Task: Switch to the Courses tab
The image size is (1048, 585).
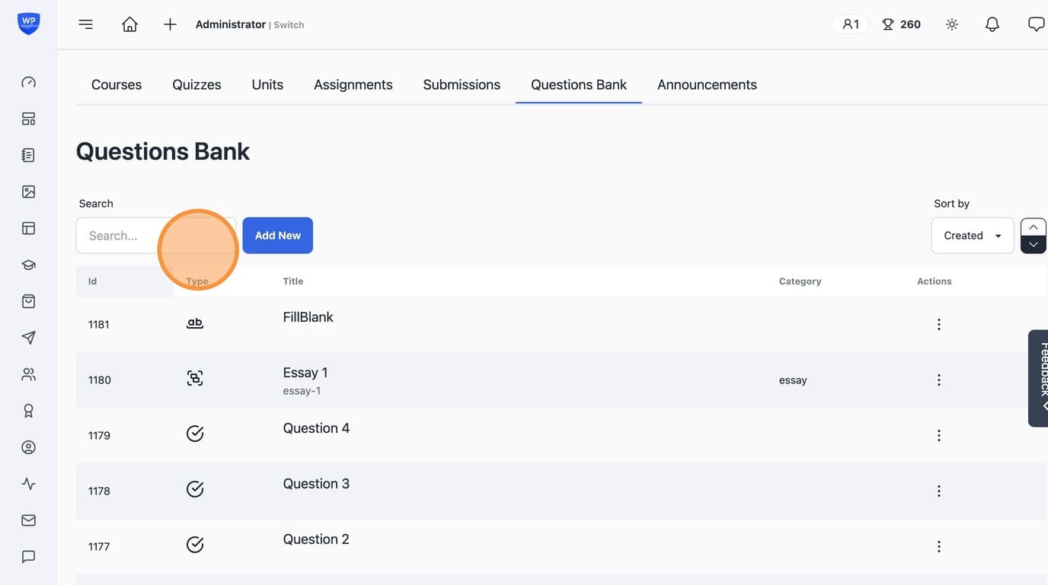Action: click(x=117, y=84)
